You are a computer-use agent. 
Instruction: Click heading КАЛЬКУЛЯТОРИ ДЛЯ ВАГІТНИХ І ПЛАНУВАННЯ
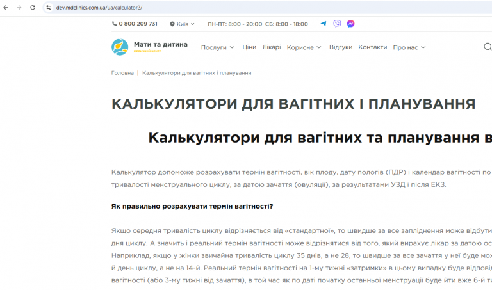(293, 104)
